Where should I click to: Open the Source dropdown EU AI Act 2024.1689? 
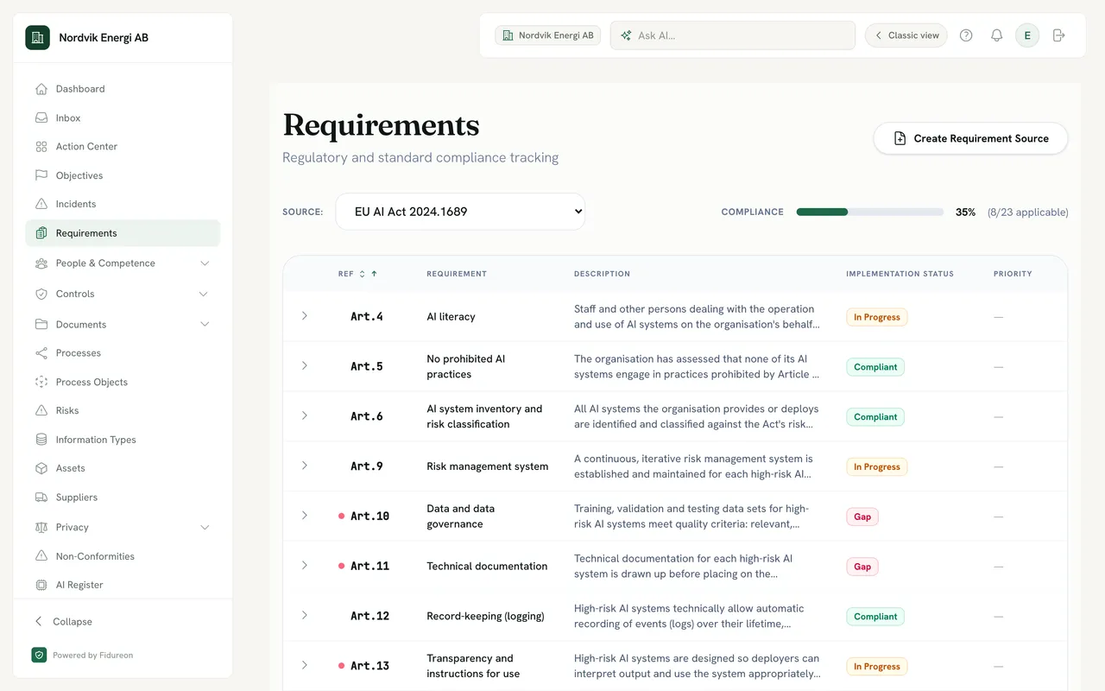[x=460, y=212]
